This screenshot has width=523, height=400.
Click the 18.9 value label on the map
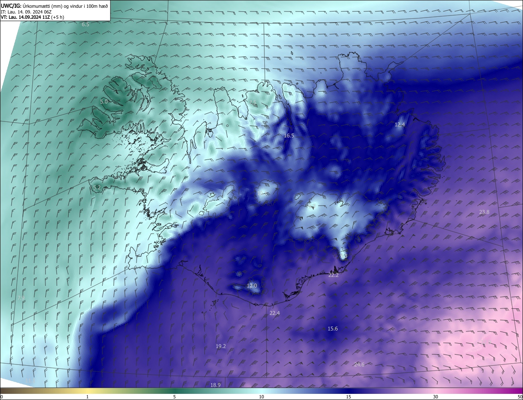(215, 385)
